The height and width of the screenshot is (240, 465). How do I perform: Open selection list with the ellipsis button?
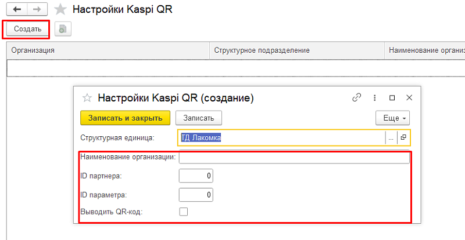pyautogui.click(x=391, y=137)
